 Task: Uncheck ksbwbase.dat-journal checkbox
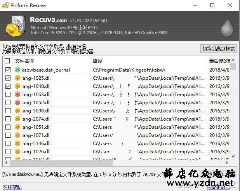point(8,70)
